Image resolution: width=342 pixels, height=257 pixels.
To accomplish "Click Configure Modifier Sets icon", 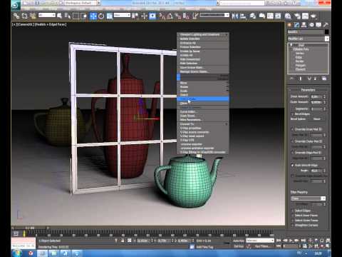I will (x=324, y=79).
